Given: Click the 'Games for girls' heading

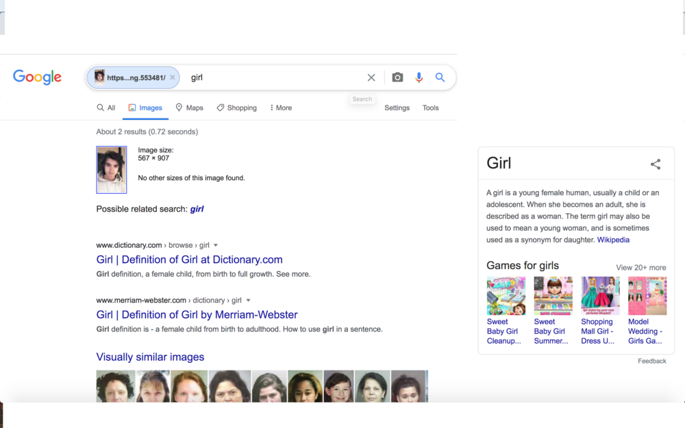Looking at the screenshot, I should pos(523,266).
